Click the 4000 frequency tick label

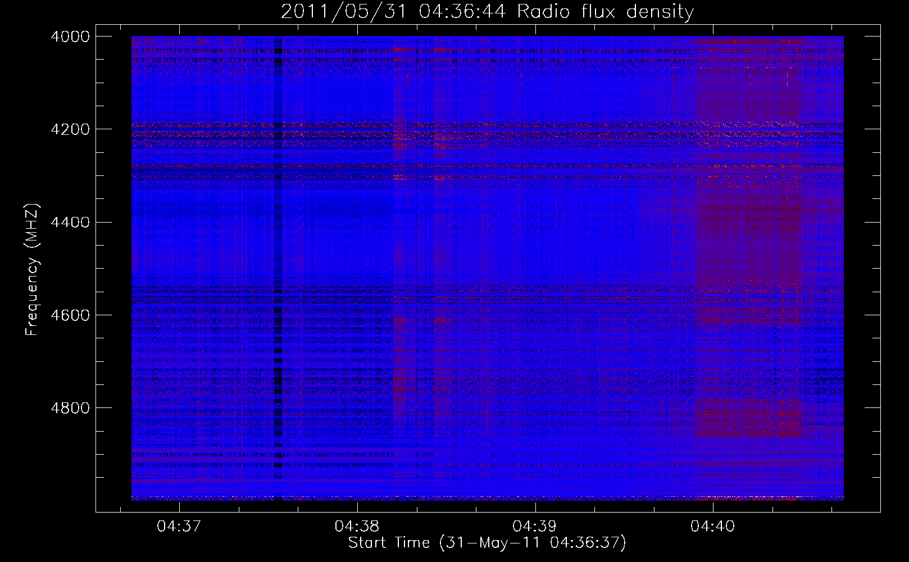70,37
